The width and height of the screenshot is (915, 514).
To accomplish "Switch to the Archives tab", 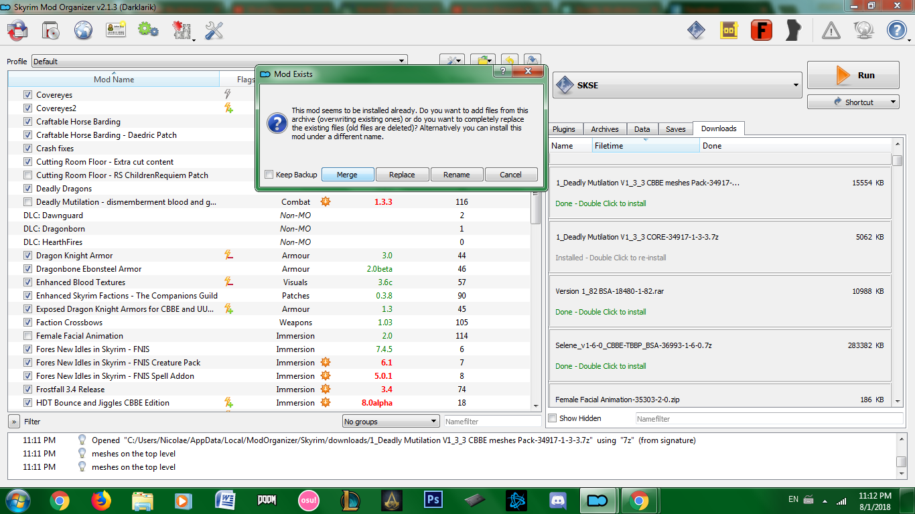I will (x=605, y=129).
